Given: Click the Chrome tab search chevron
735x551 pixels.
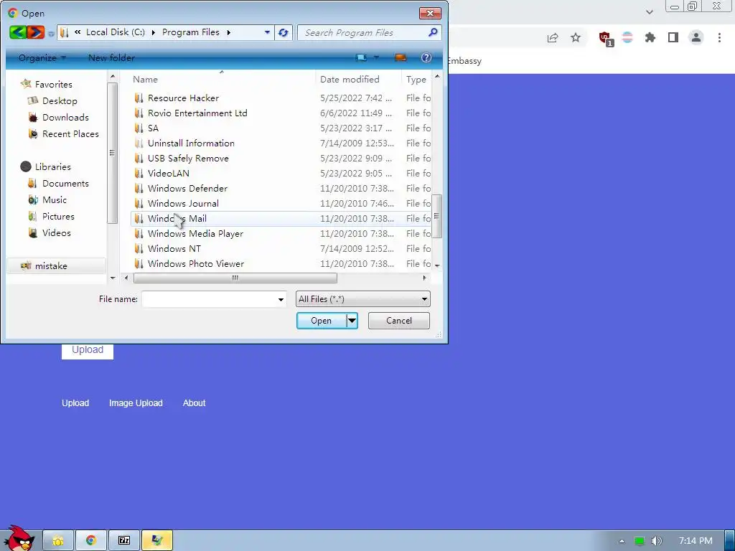Looking at the screenshot, I should pos(649,11).
